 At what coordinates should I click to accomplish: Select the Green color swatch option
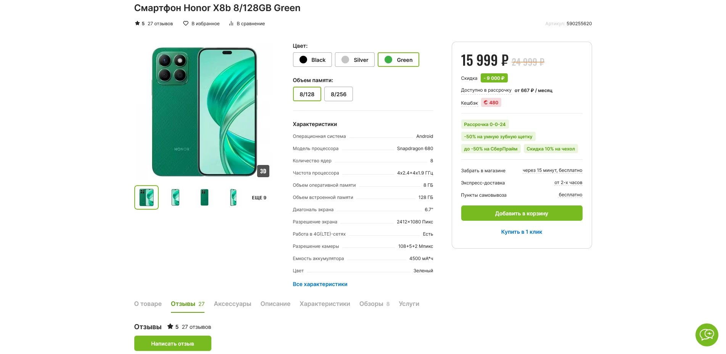click(398, 60)
